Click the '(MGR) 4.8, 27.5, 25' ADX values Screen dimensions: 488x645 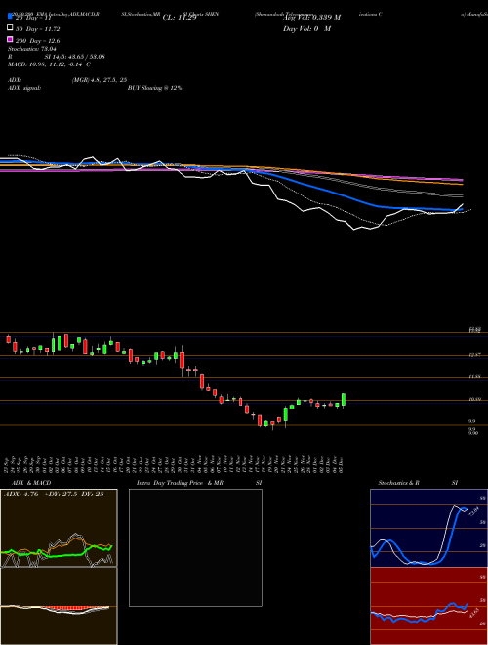tap(100, 80)
